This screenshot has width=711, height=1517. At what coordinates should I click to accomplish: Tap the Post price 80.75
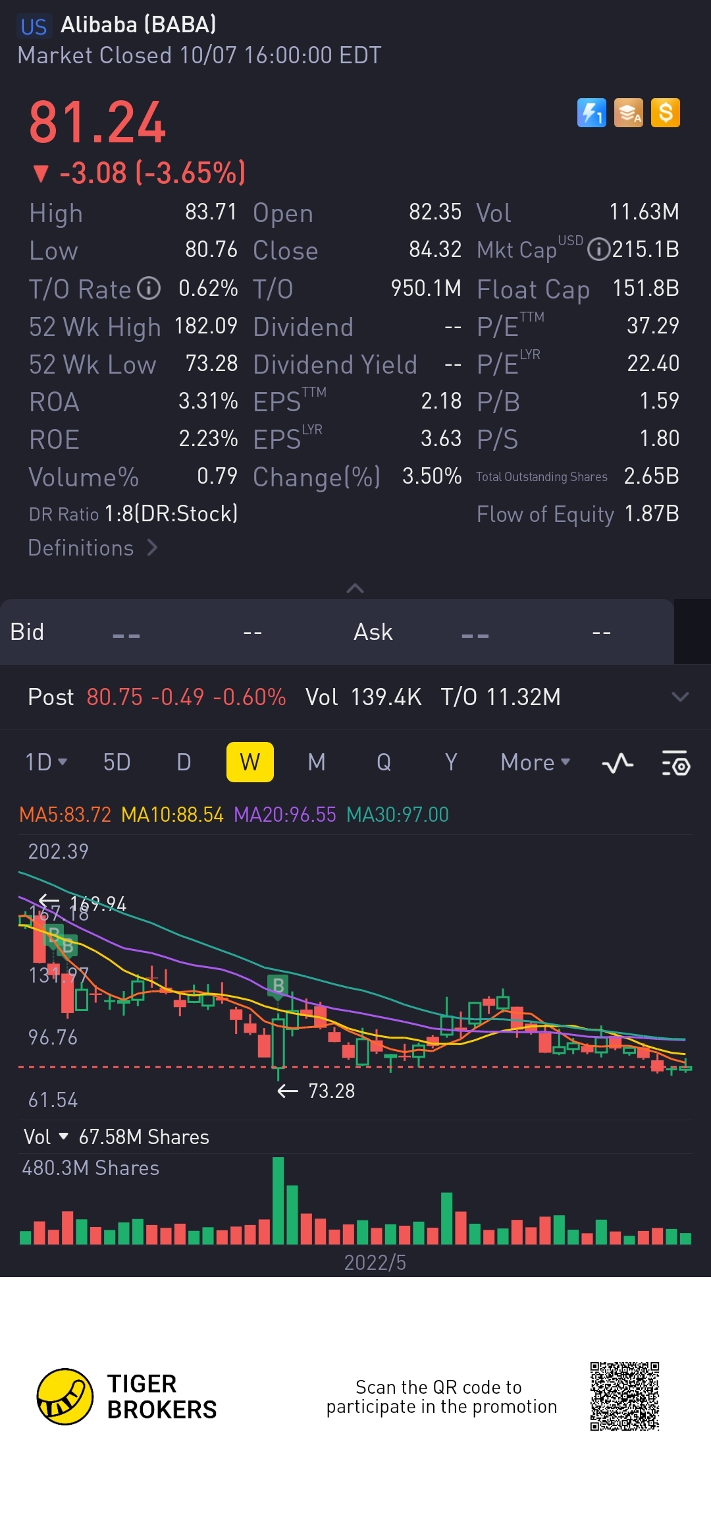pos(115,697)
